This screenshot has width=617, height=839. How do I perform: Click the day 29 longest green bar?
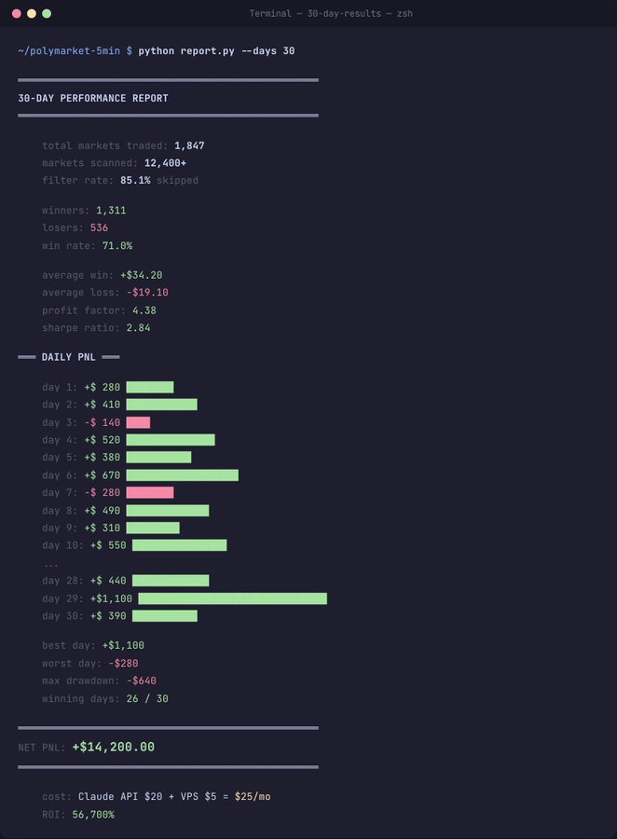tap(233, 598)
